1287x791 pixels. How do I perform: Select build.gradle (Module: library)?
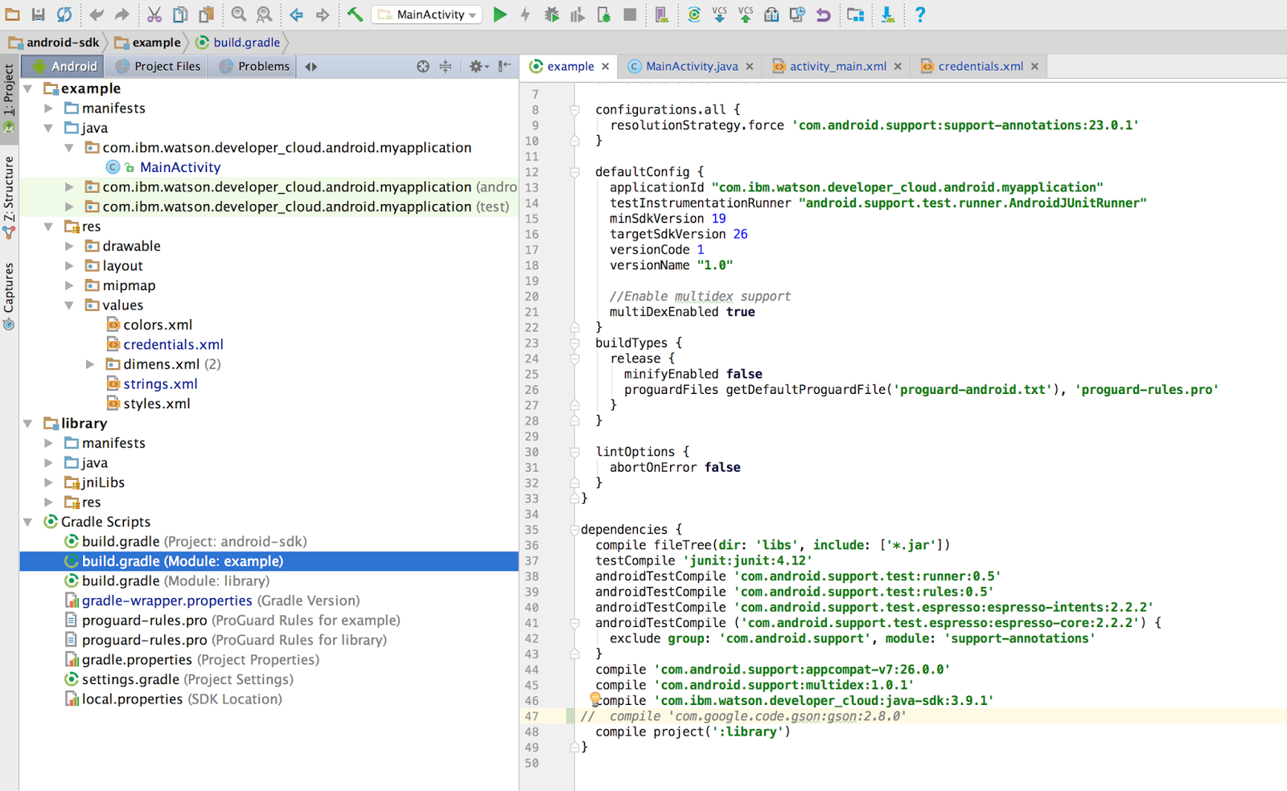175,581
